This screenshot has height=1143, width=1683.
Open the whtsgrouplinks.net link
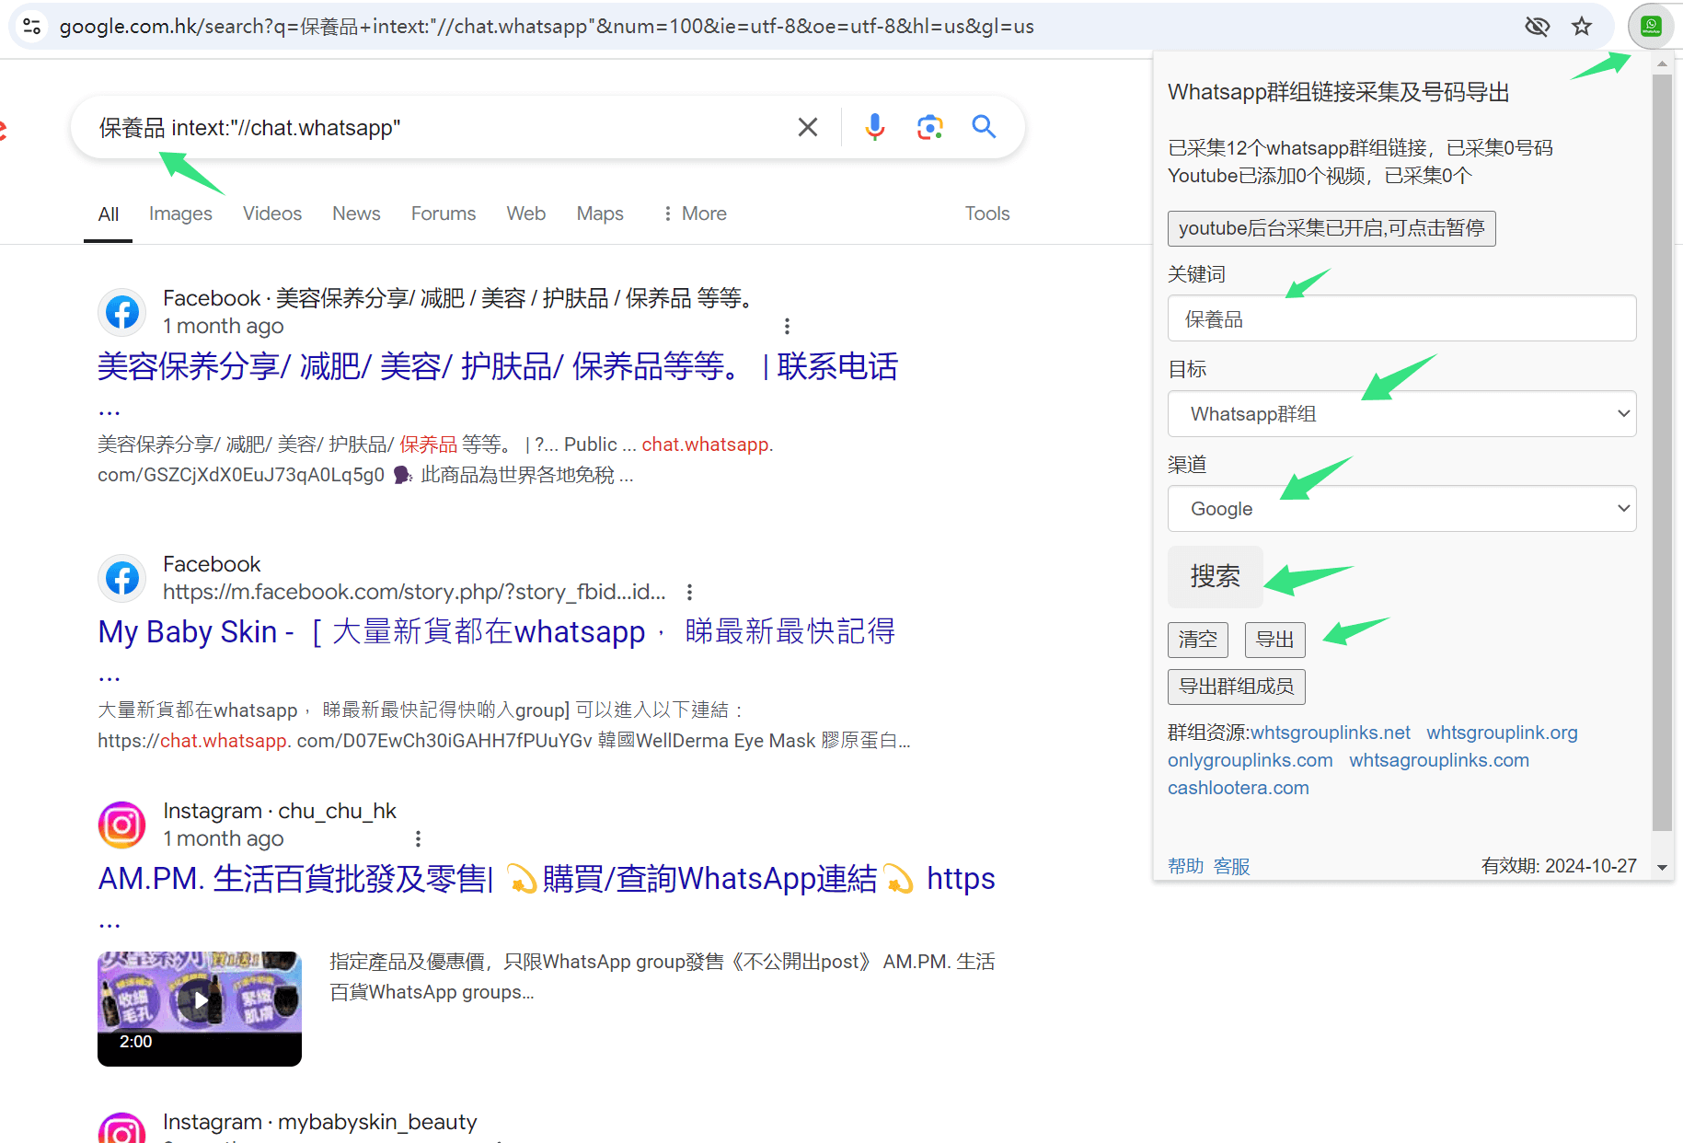pyautogui.click(x=1331, y=733)
